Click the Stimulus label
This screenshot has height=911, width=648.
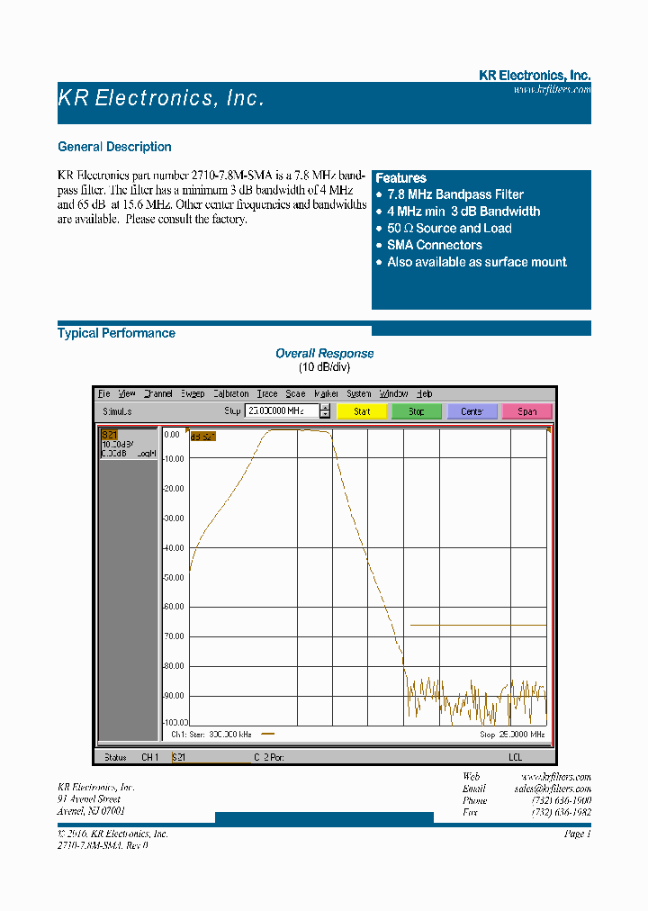(x=117, y=411)
